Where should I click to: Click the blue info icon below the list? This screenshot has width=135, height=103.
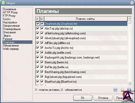(129, 90)
